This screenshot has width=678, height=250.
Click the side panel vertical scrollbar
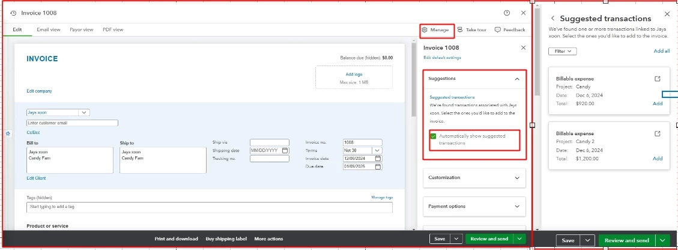(x=537, y=52)
